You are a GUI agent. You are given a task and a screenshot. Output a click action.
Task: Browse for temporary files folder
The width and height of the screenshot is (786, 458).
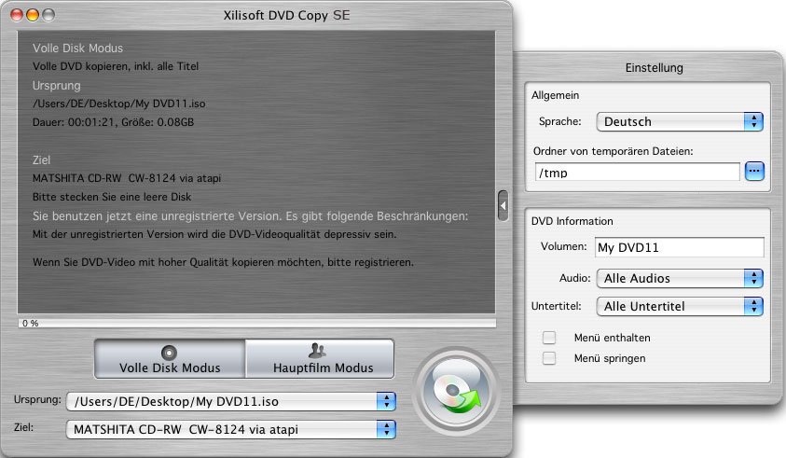pos(754,172)
